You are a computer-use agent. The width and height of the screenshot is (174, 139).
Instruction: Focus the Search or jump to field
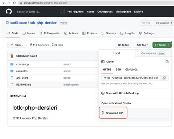[40, 12]
